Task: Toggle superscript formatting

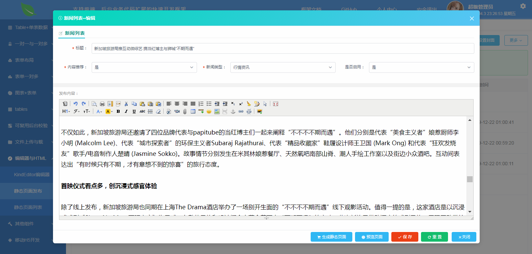Action: tap(241, 104)
